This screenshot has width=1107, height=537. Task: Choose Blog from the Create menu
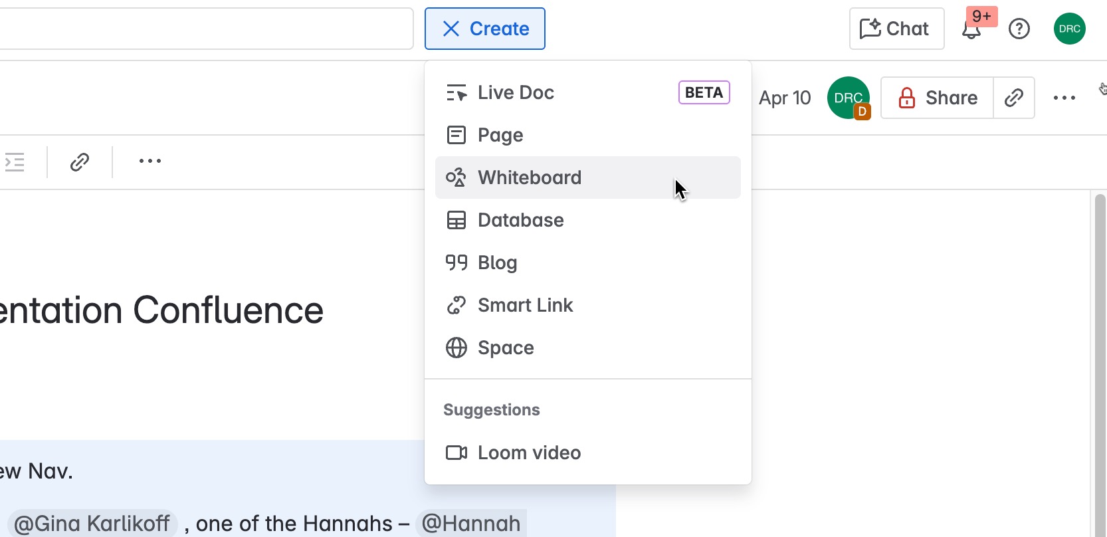[497, 263]
